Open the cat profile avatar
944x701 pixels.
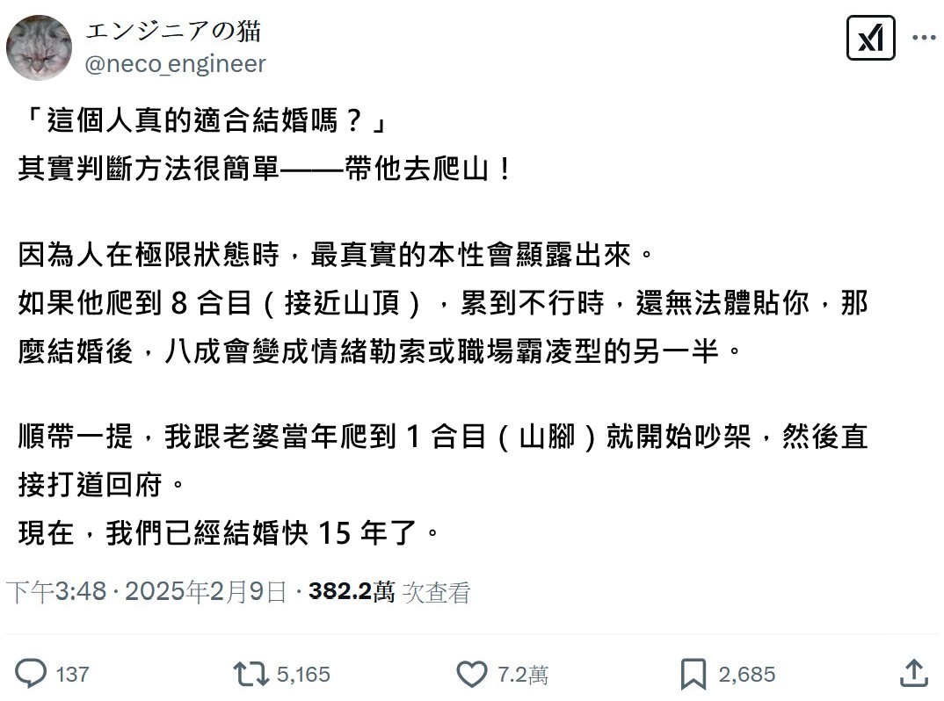[x=39, y=47]
